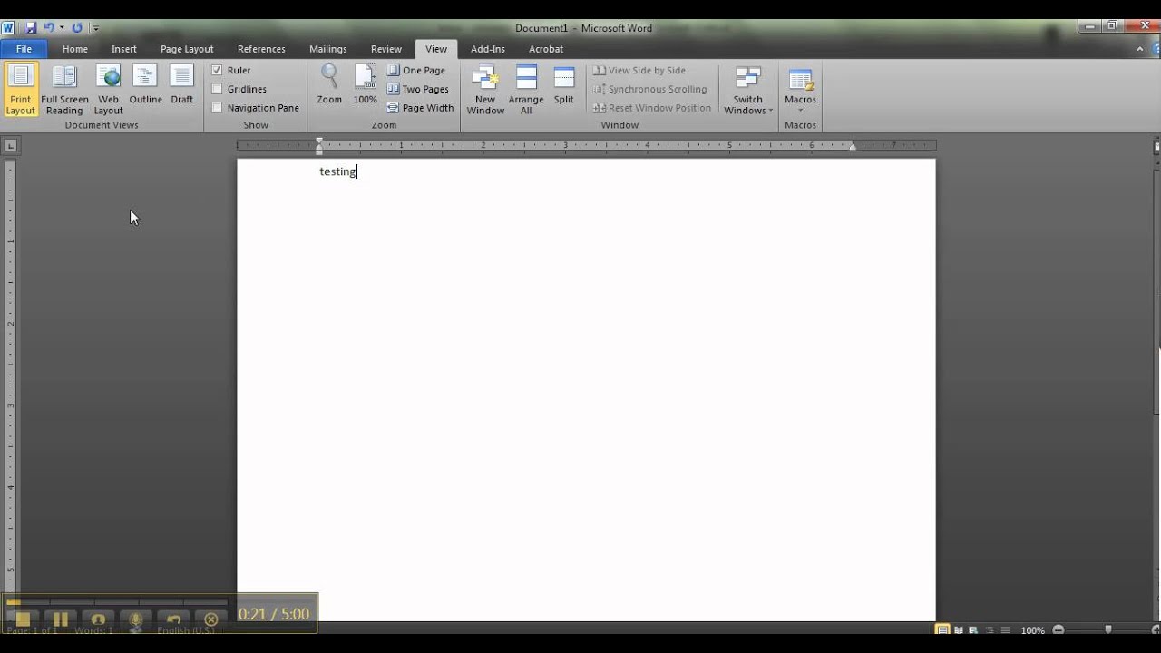Save document from Quick Access Toolbar
Viewport: 1161px width, 653px height.
(31, 28)
